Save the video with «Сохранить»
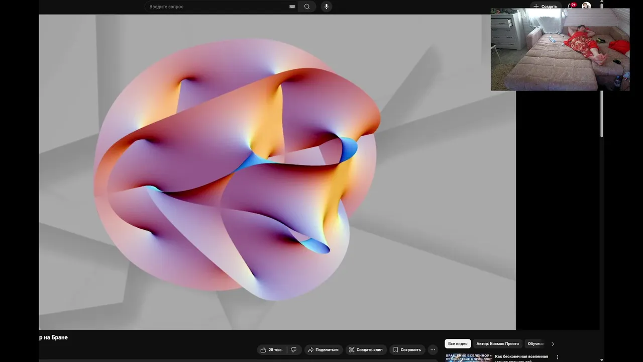This screenshot has width=643, height=362. 407,350
